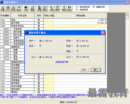Click account code 1009
The image size is (130, 104).
coord(5,26)
